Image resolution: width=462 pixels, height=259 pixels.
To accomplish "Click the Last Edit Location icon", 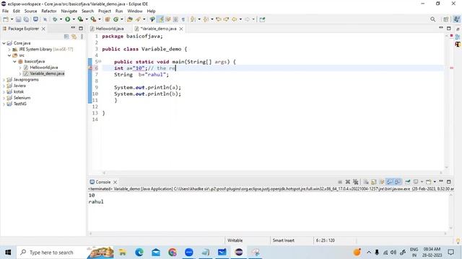I will (x=219, y=19).
